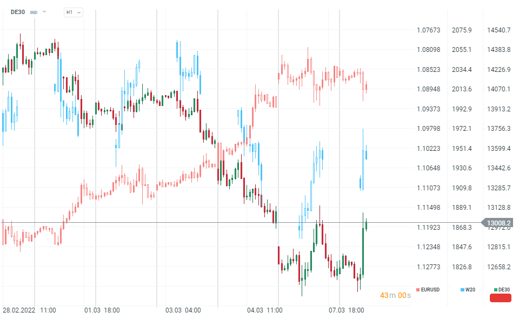Select the 04.03 11:00 time axis label

(264, 310)
